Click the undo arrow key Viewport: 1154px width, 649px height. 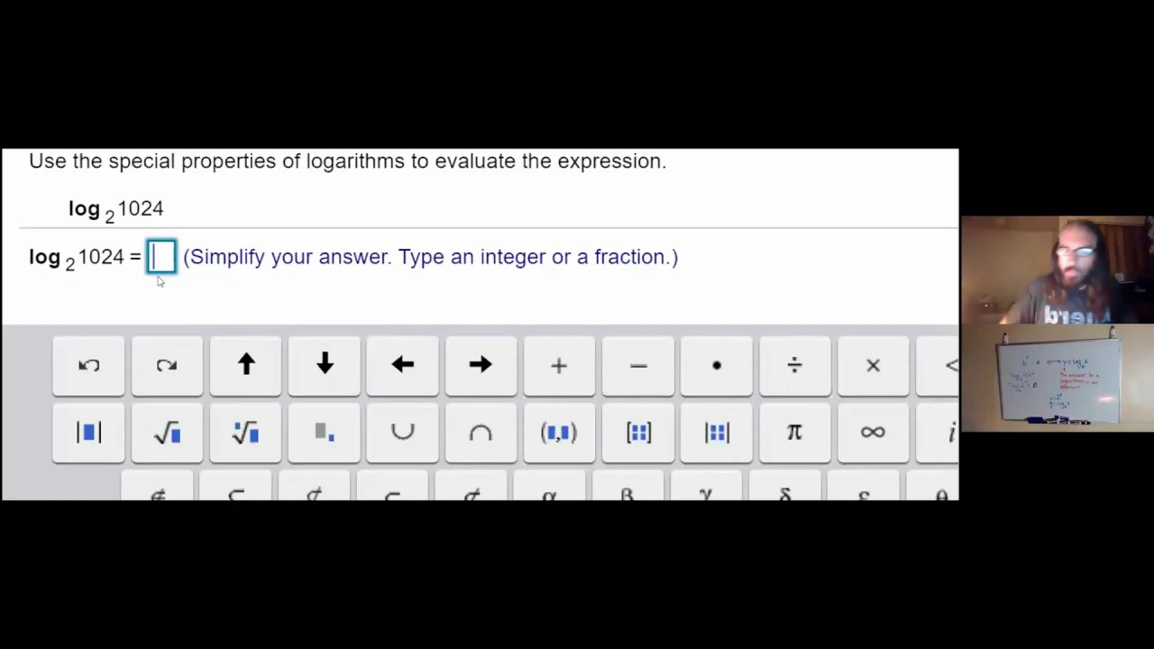88,366
